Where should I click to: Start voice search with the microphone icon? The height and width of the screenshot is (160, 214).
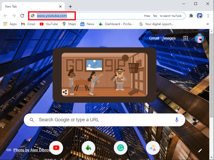point(177,120)
